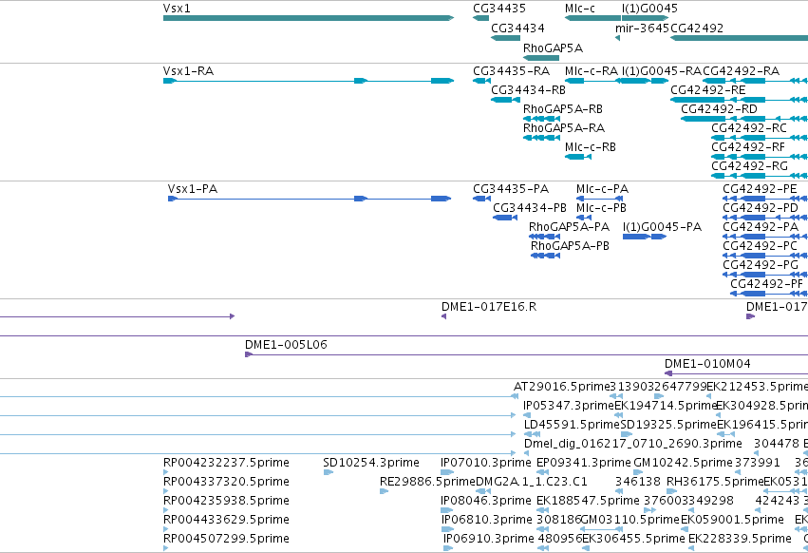Click the CG42492-PD protein feature
The height and width of the screenshot is (553, 808).
coord(765,218)
